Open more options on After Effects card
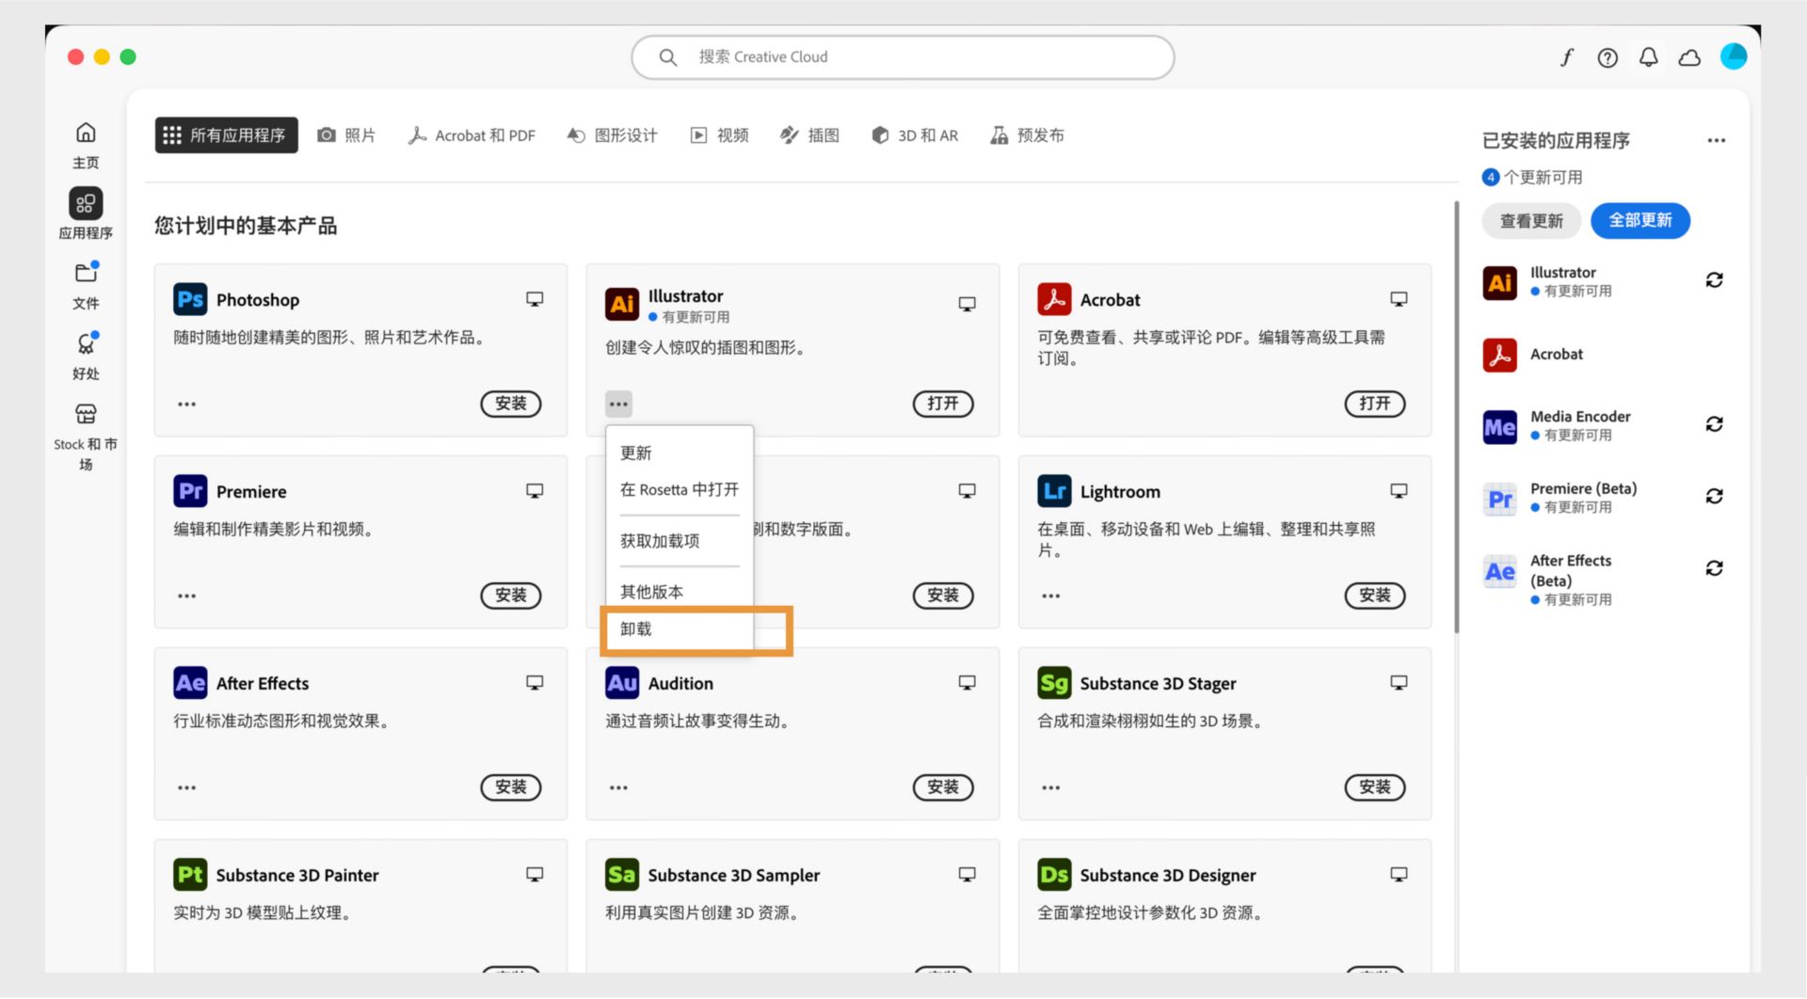This screenshot has width=1807, height=999. (186, 788)
